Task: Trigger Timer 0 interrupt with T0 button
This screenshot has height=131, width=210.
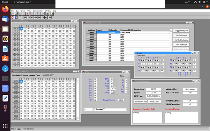Action: tap(25, 17)
